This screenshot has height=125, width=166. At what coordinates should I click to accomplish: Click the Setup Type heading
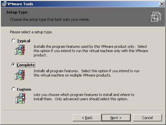(x=17, y=12)
